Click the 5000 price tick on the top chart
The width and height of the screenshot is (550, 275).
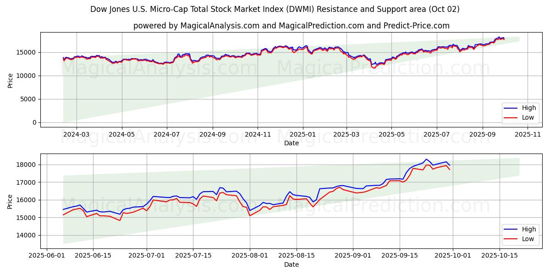pos(29,99)
